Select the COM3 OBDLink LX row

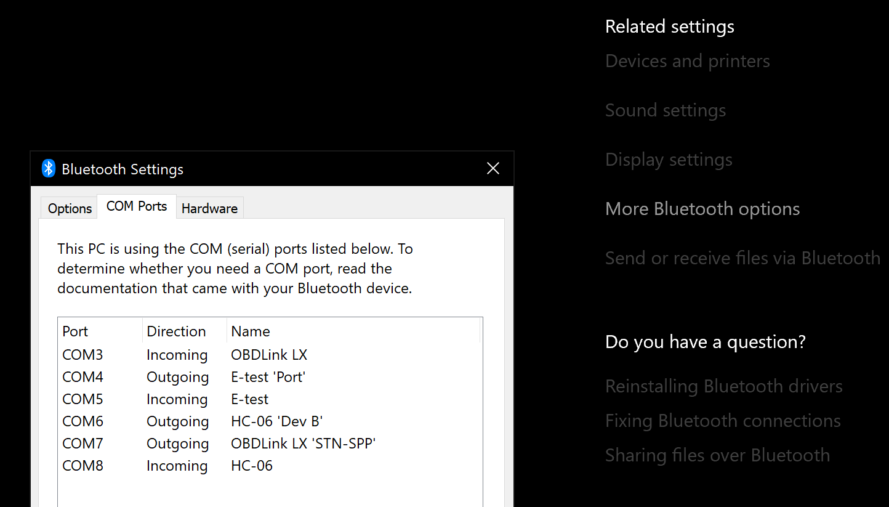[270, 355]
